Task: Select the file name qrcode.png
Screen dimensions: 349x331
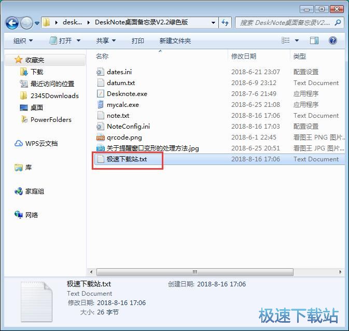Action: (x=124, y=137)
